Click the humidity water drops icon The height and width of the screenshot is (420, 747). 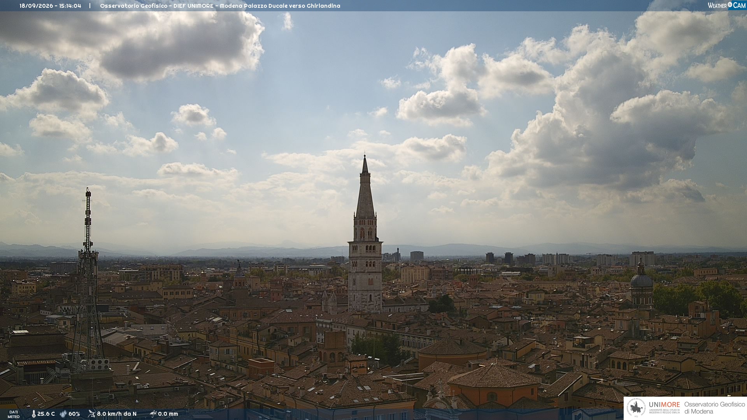(x=63, y=414)
